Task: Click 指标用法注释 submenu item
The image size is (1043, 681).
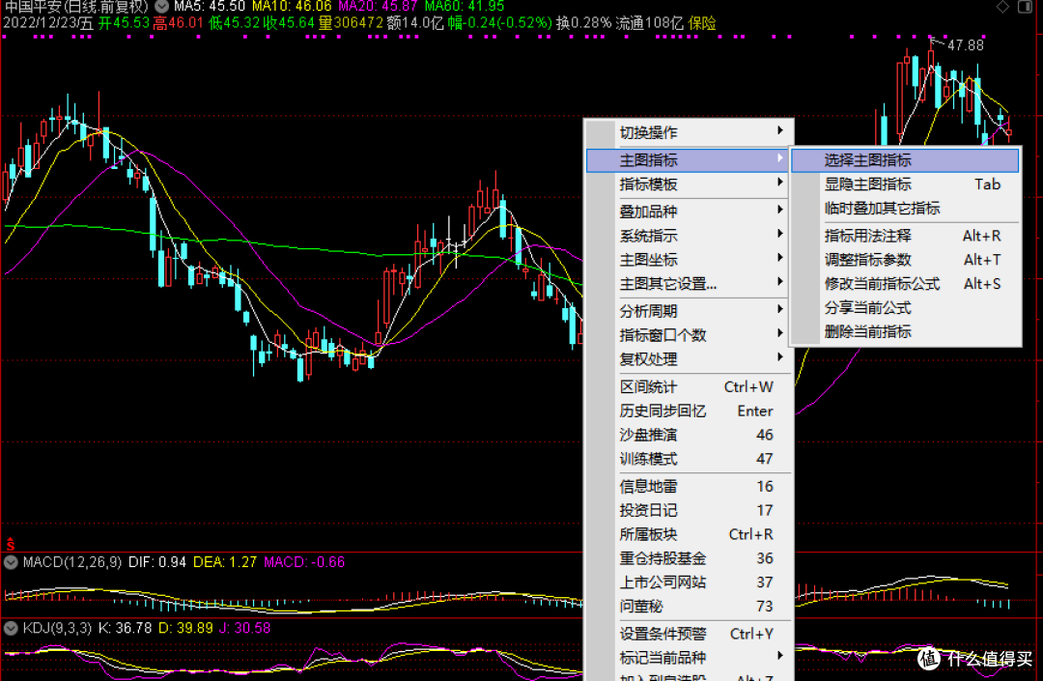Action: point(905,236)
